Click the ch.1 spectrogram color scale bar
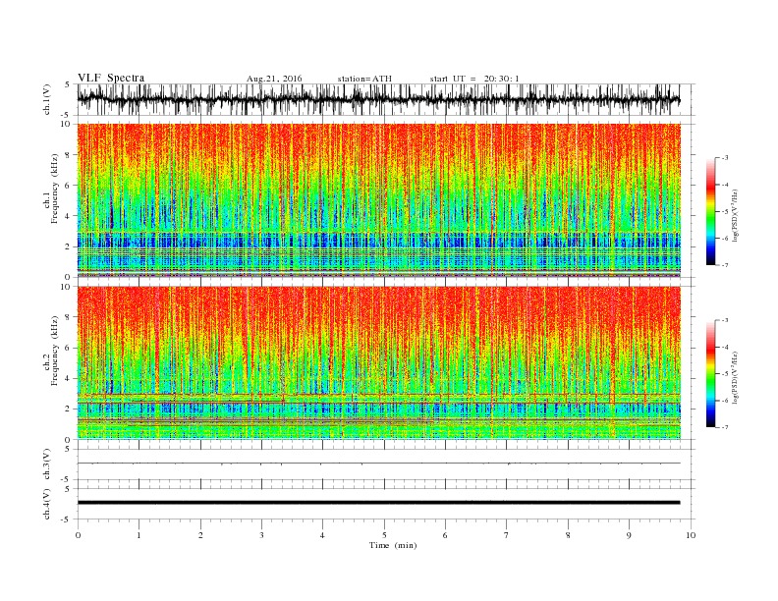The width and height of the screenshot is (778, 601). tap(710, 211)
